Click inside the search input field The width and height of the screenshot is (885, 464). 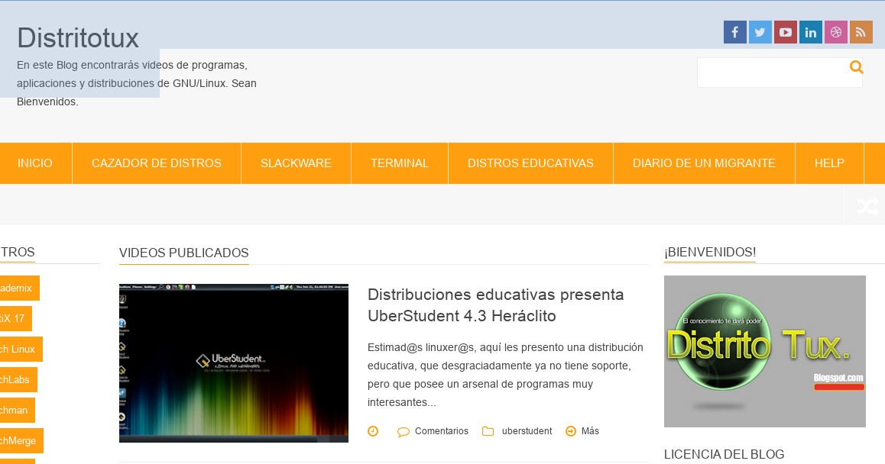coord(772,72)
